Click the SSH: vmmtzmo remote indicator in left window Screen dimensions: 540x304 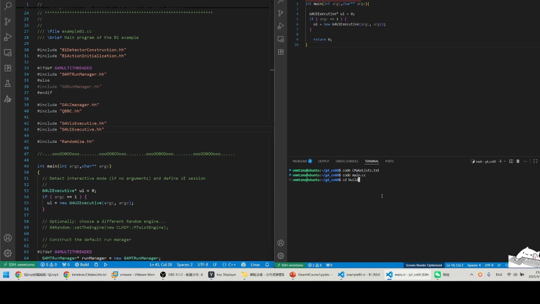pyautogui.click(x=19, y=265)
